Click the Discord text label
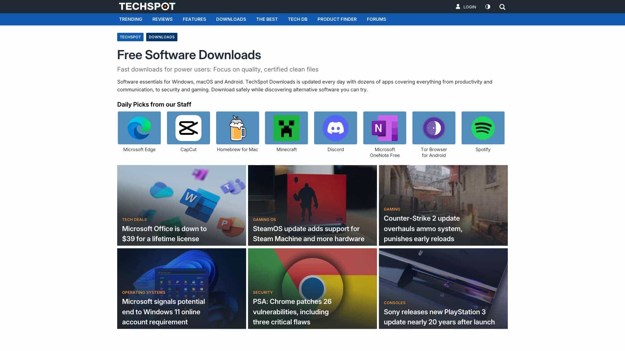The image size is (625, 351). point(336,149)
